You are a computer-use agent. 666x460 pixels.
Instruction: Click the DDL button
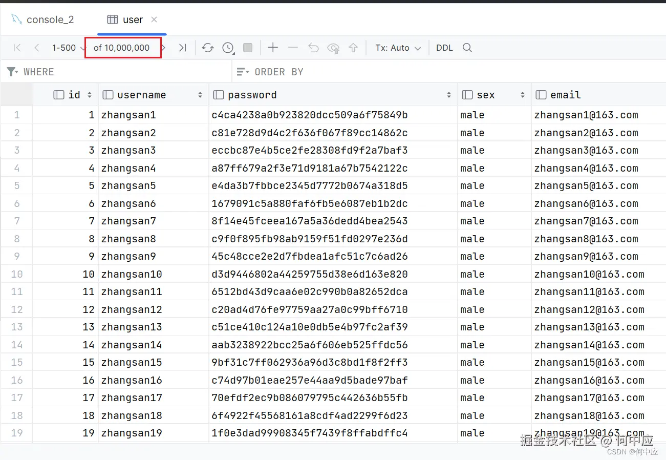click(x=444, y=48)
